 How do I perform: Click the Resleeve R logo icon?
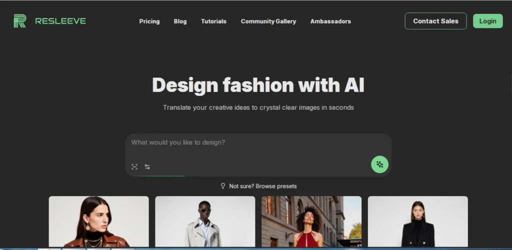[x=19, y=21]
